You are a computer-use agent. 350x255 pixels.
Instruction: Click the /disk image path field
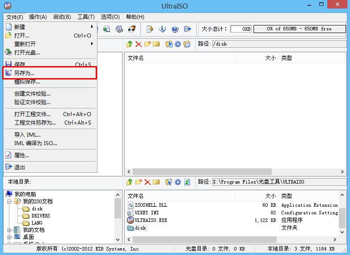pyautogui.click(x=279, y=44)
